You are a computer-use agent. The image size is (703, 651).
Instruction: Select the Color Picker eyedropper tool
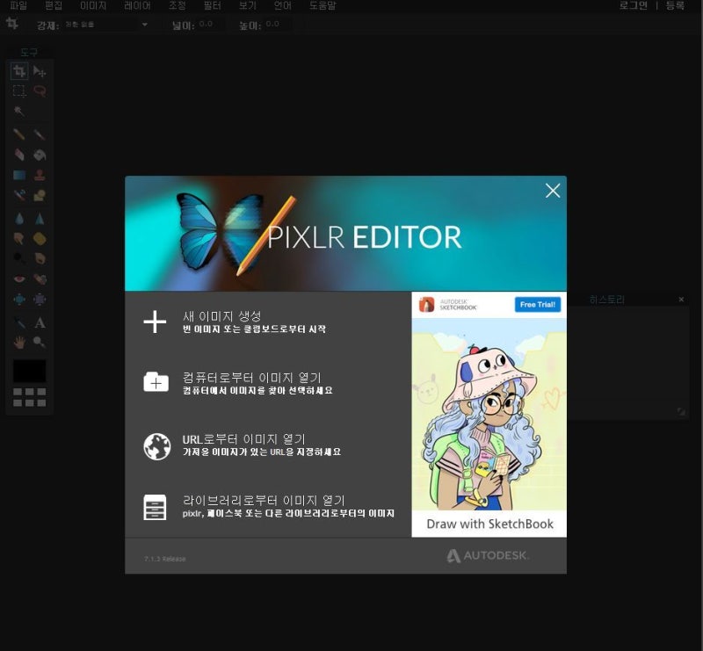tap(19, 322)
